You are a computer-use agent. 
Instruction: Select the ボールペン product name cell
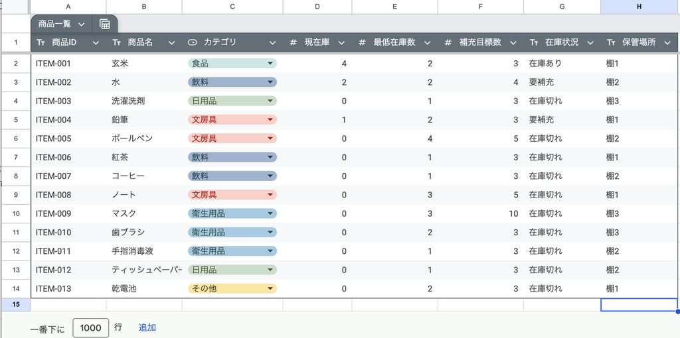click(144, 139)
